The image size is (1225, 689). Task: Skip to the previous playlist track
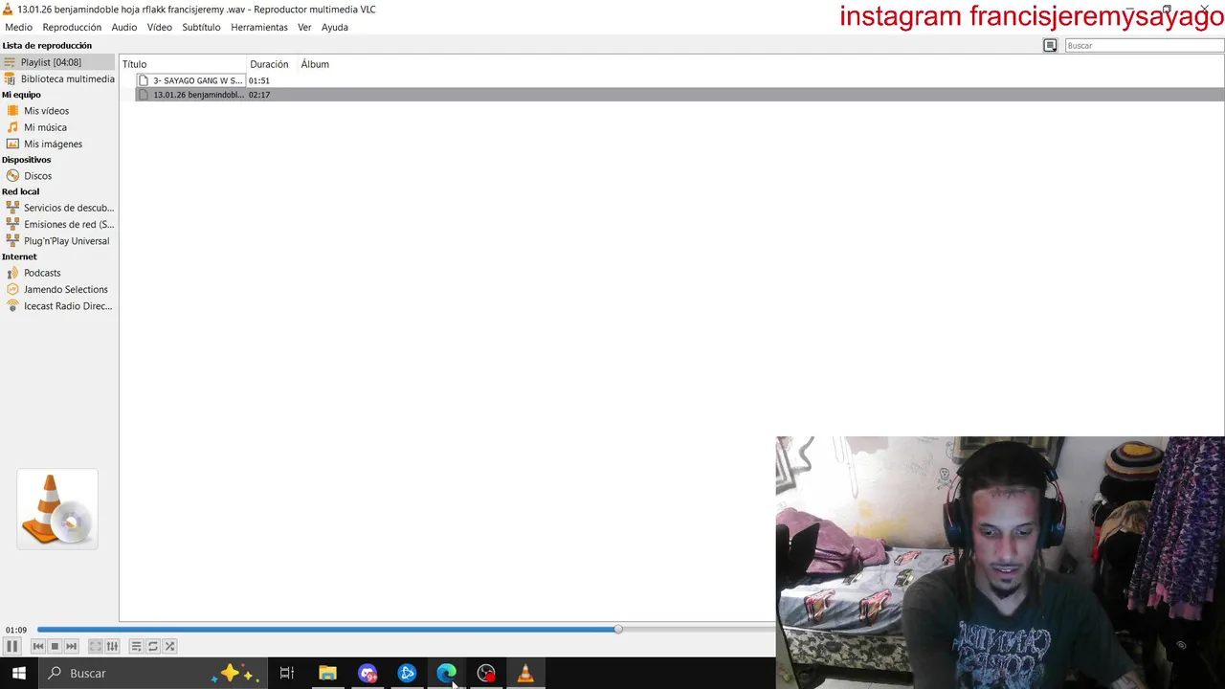tap(38, 646)
